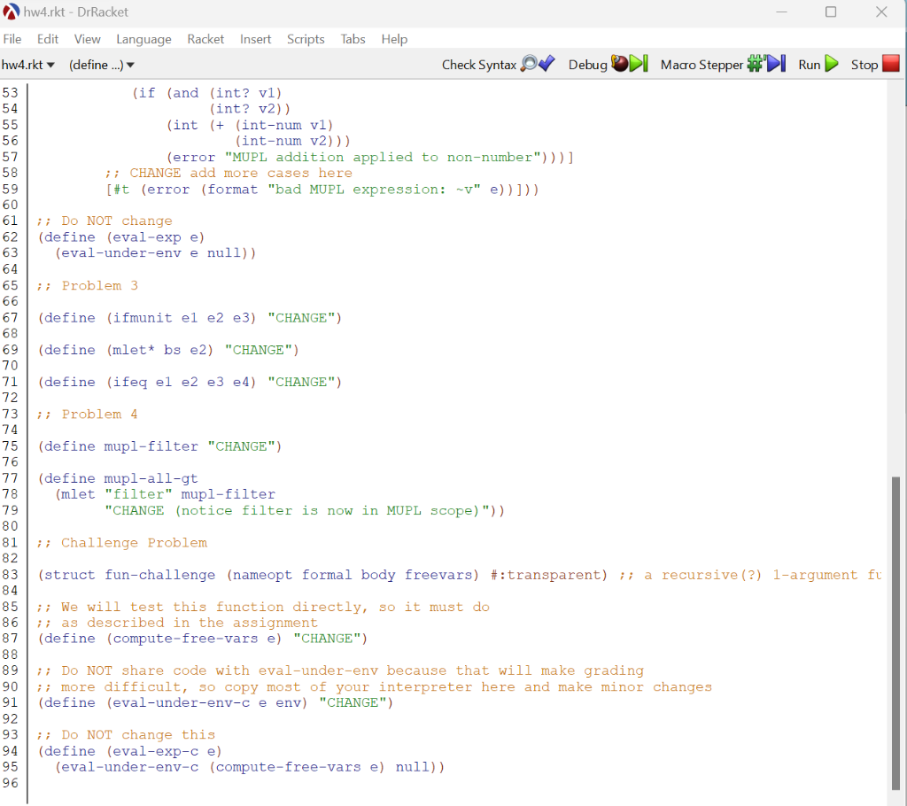This screenshot has height=806, width=907.
Task: Click the Check Syntax button label
Action: [479, 65]
